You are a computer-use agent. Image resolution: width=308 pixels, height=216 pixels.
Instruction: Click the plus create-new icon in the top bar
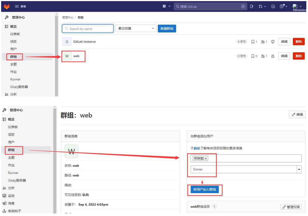click(164, 6)
